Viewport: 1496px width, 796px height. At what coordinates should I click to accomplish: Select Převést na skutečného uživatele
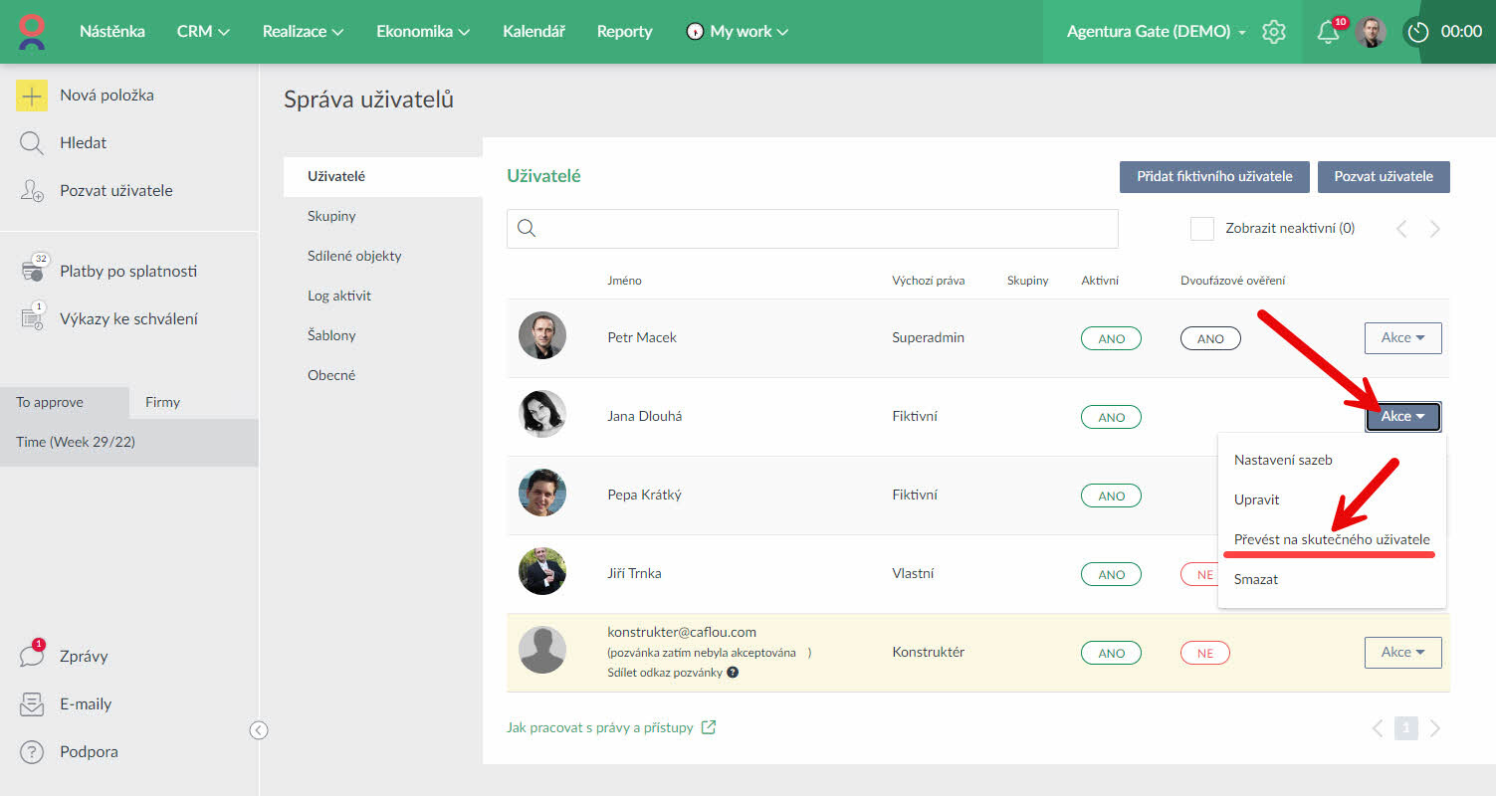(x=1331, y=539)
